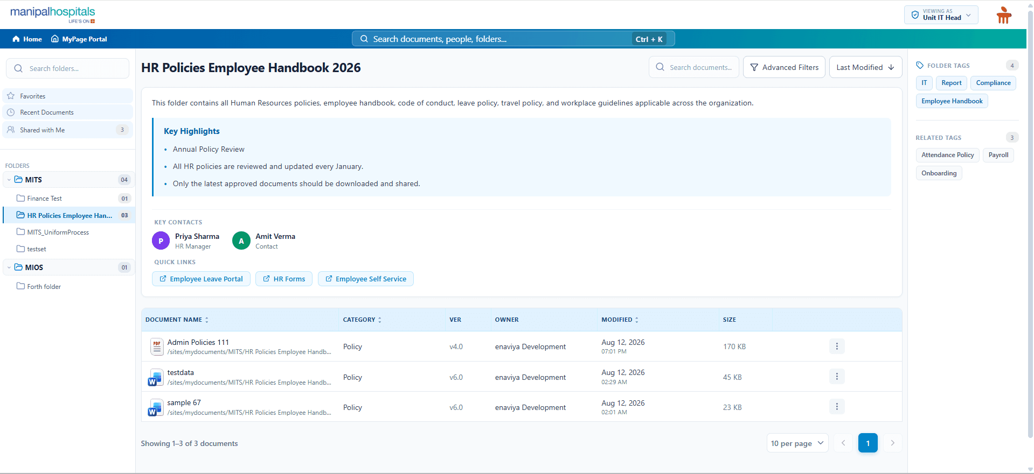Select page 1 in pagination
Image resolution: width=1034 pixels, height=474 pixels.
pos(868,443)
